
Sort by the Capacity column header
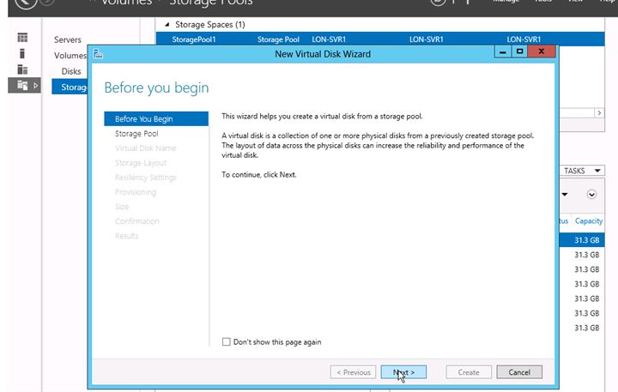pyautogui.click(x=589, y=221)
